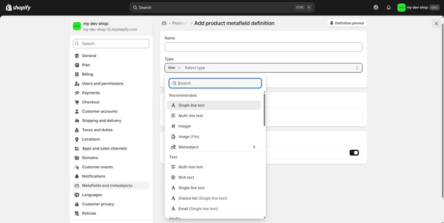Viewport: 444px width, 223px height.
Task: Click the Customer accounts person icon
Action: (x=77, y=111)
